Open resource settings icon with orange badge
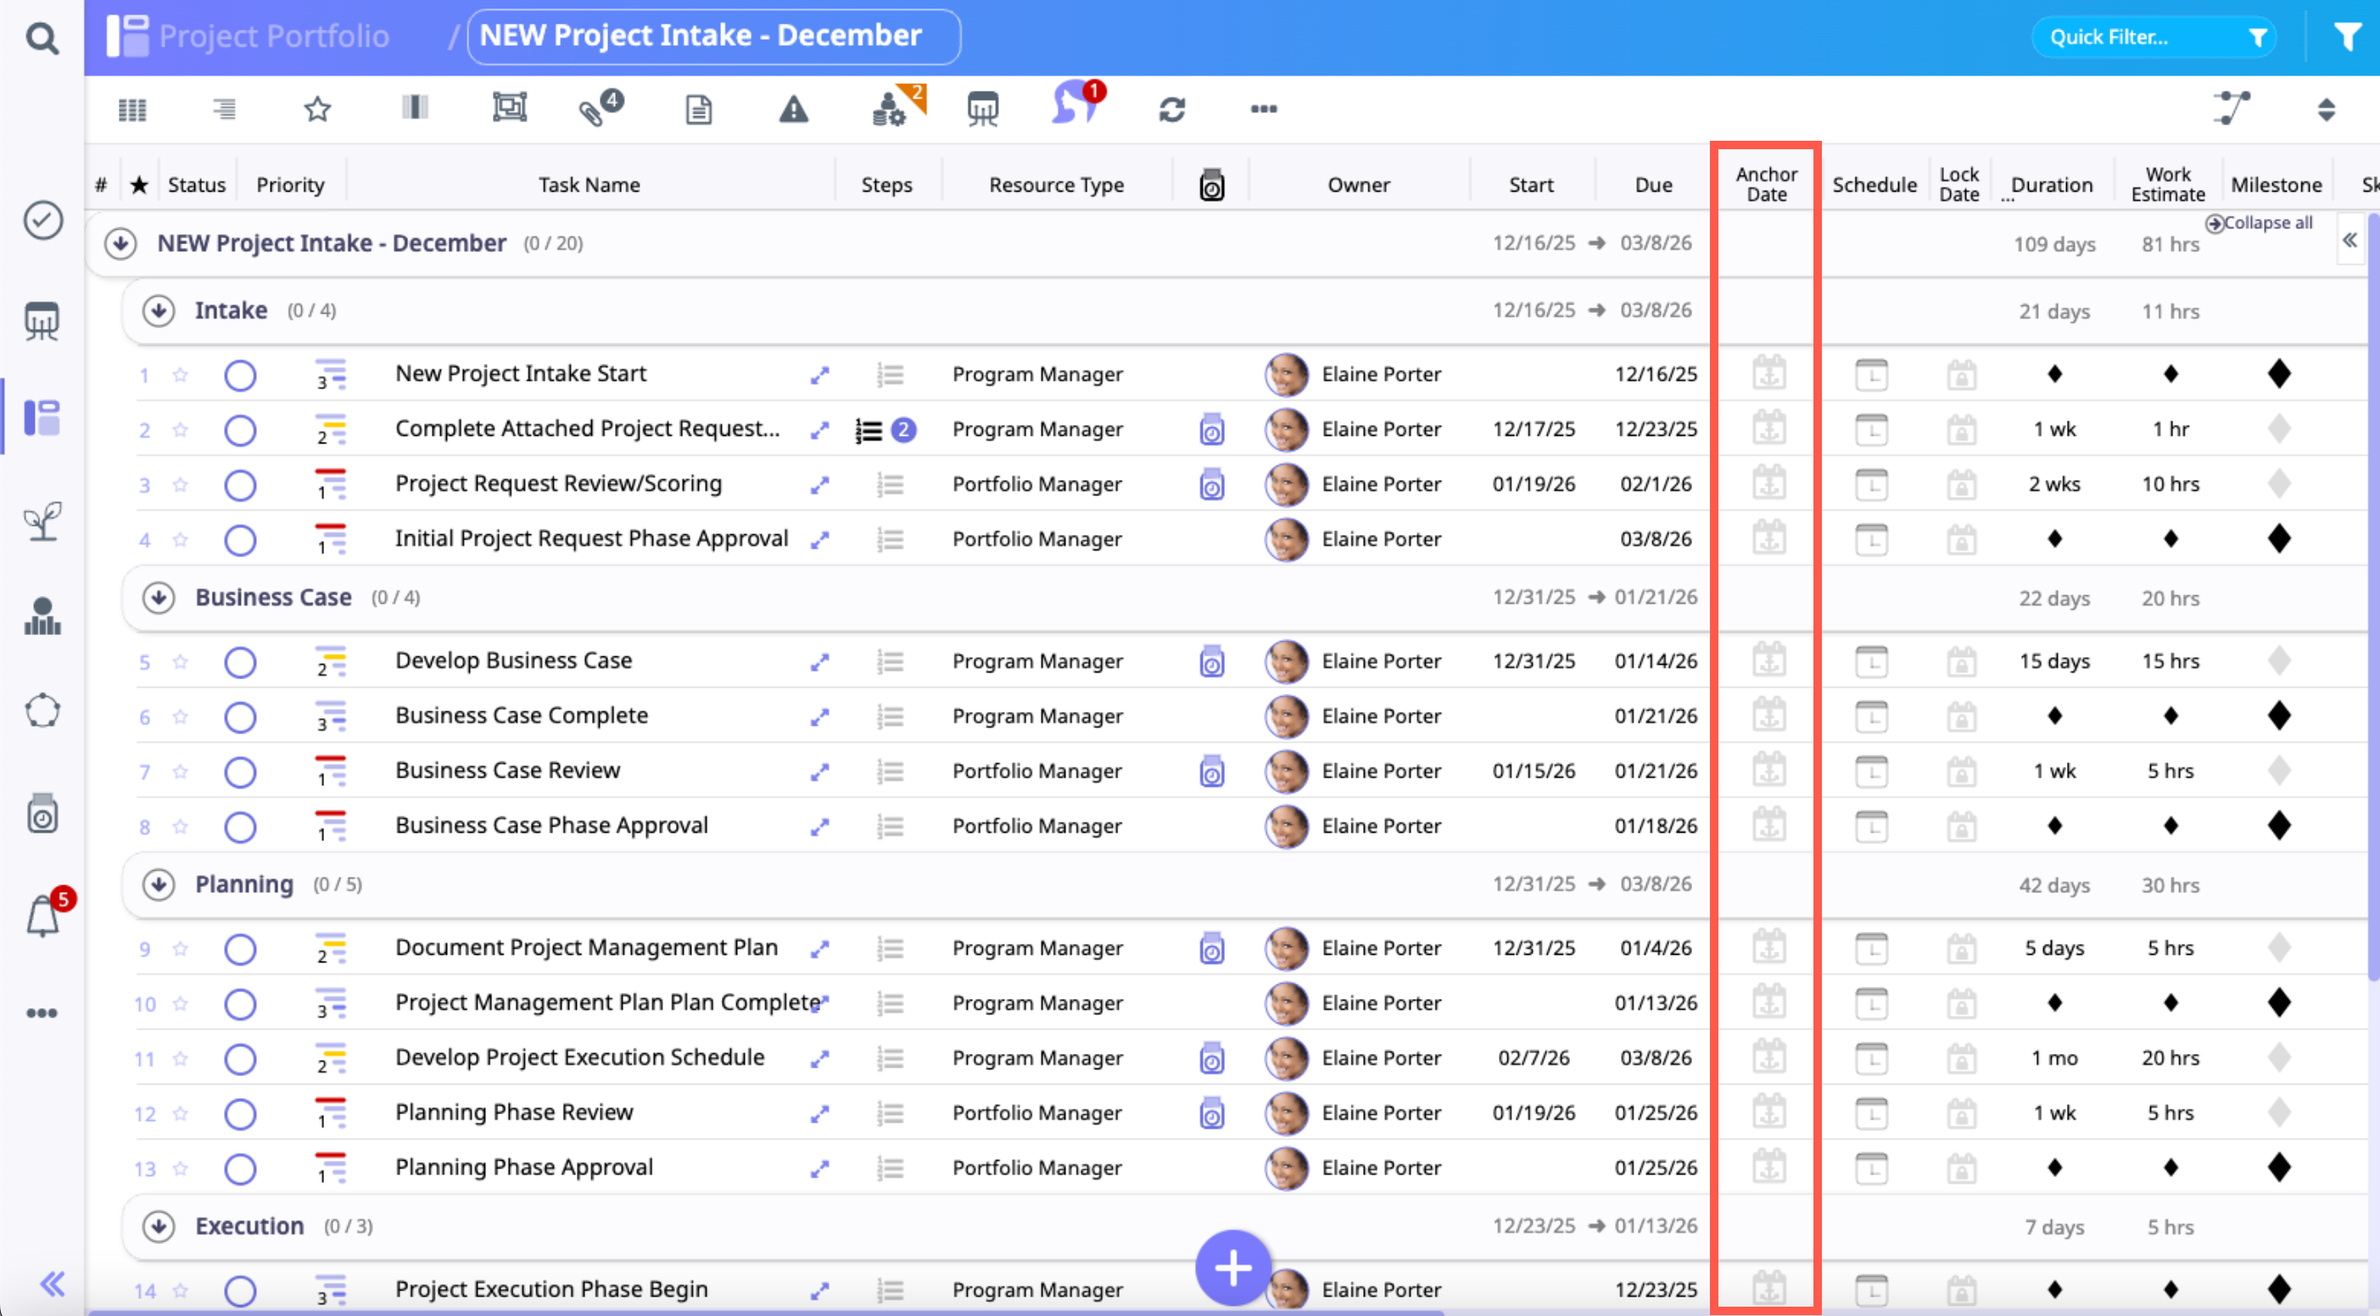This screenshot has height=1316, width=2380. pyautogui.click(x=891, y=108)
